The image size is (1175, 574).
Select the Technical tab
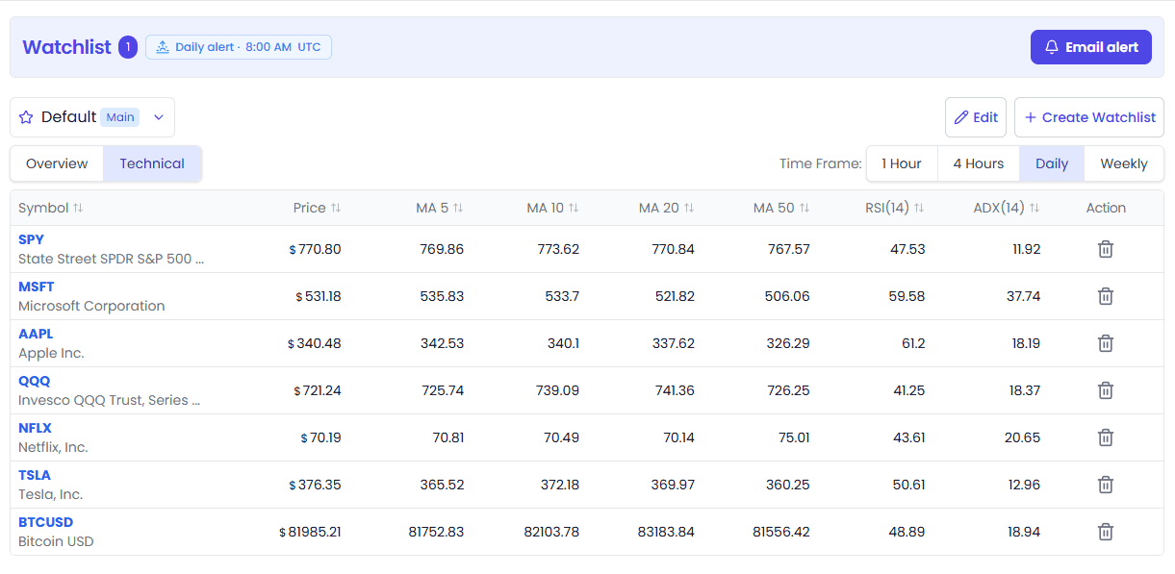pyautogui.click(x=152, y=163)
